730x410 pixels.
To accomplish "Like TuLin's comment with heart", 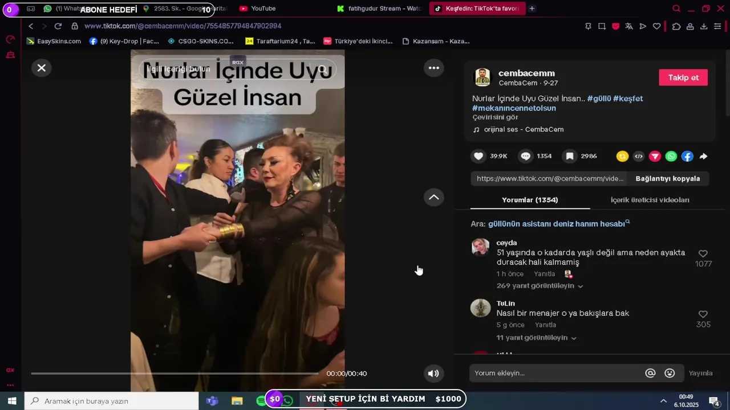I will 703,314.
